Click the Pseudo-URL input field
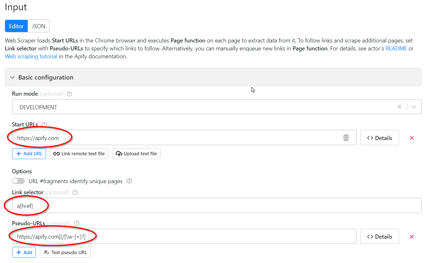The image size is (433, 263). [x=184, y=236]
